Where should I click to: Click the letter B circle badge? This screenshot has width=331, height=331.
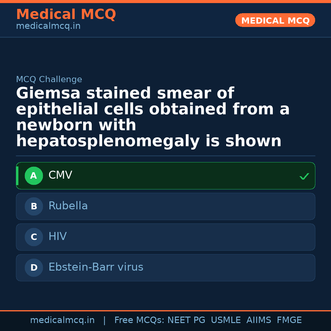(34, 207)
